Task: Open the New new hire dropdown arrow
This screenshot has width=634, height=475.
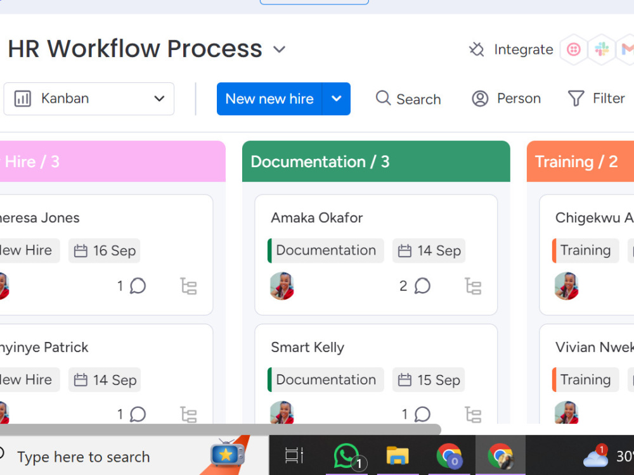Action: [337, 99]
